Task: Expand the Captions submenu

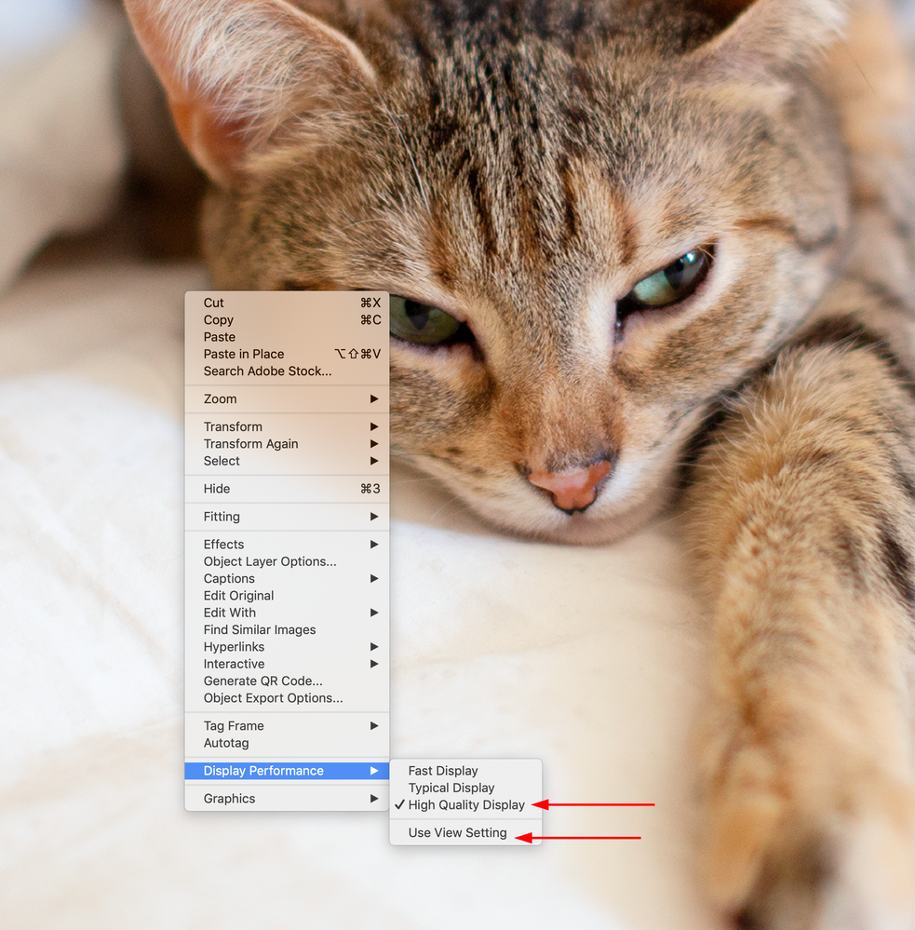Action: click(x=287, y=579)
